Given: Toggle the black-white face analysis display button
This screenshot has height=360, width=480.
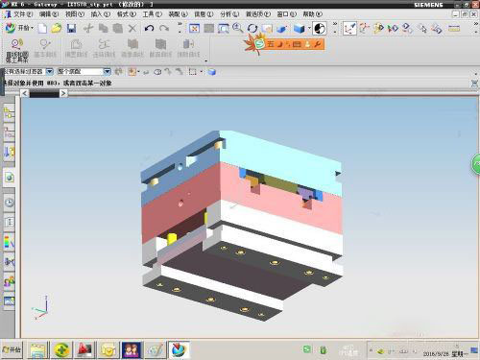Looking at the screenshot, I should (x=319, y=29).
